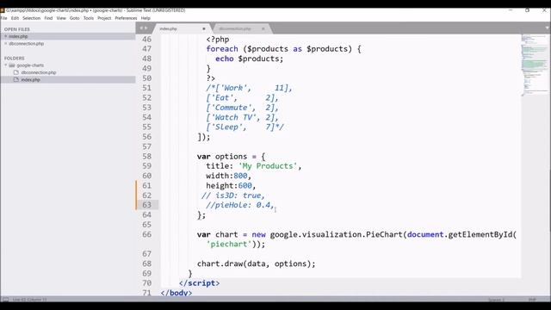Image resolution: width=551 pixels, height=310 pixels.
Task: Click line number 66 in the gutter
Action: point(146,234)
